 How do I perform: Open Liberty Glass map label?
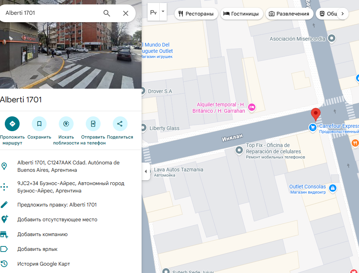click(165, 128)
